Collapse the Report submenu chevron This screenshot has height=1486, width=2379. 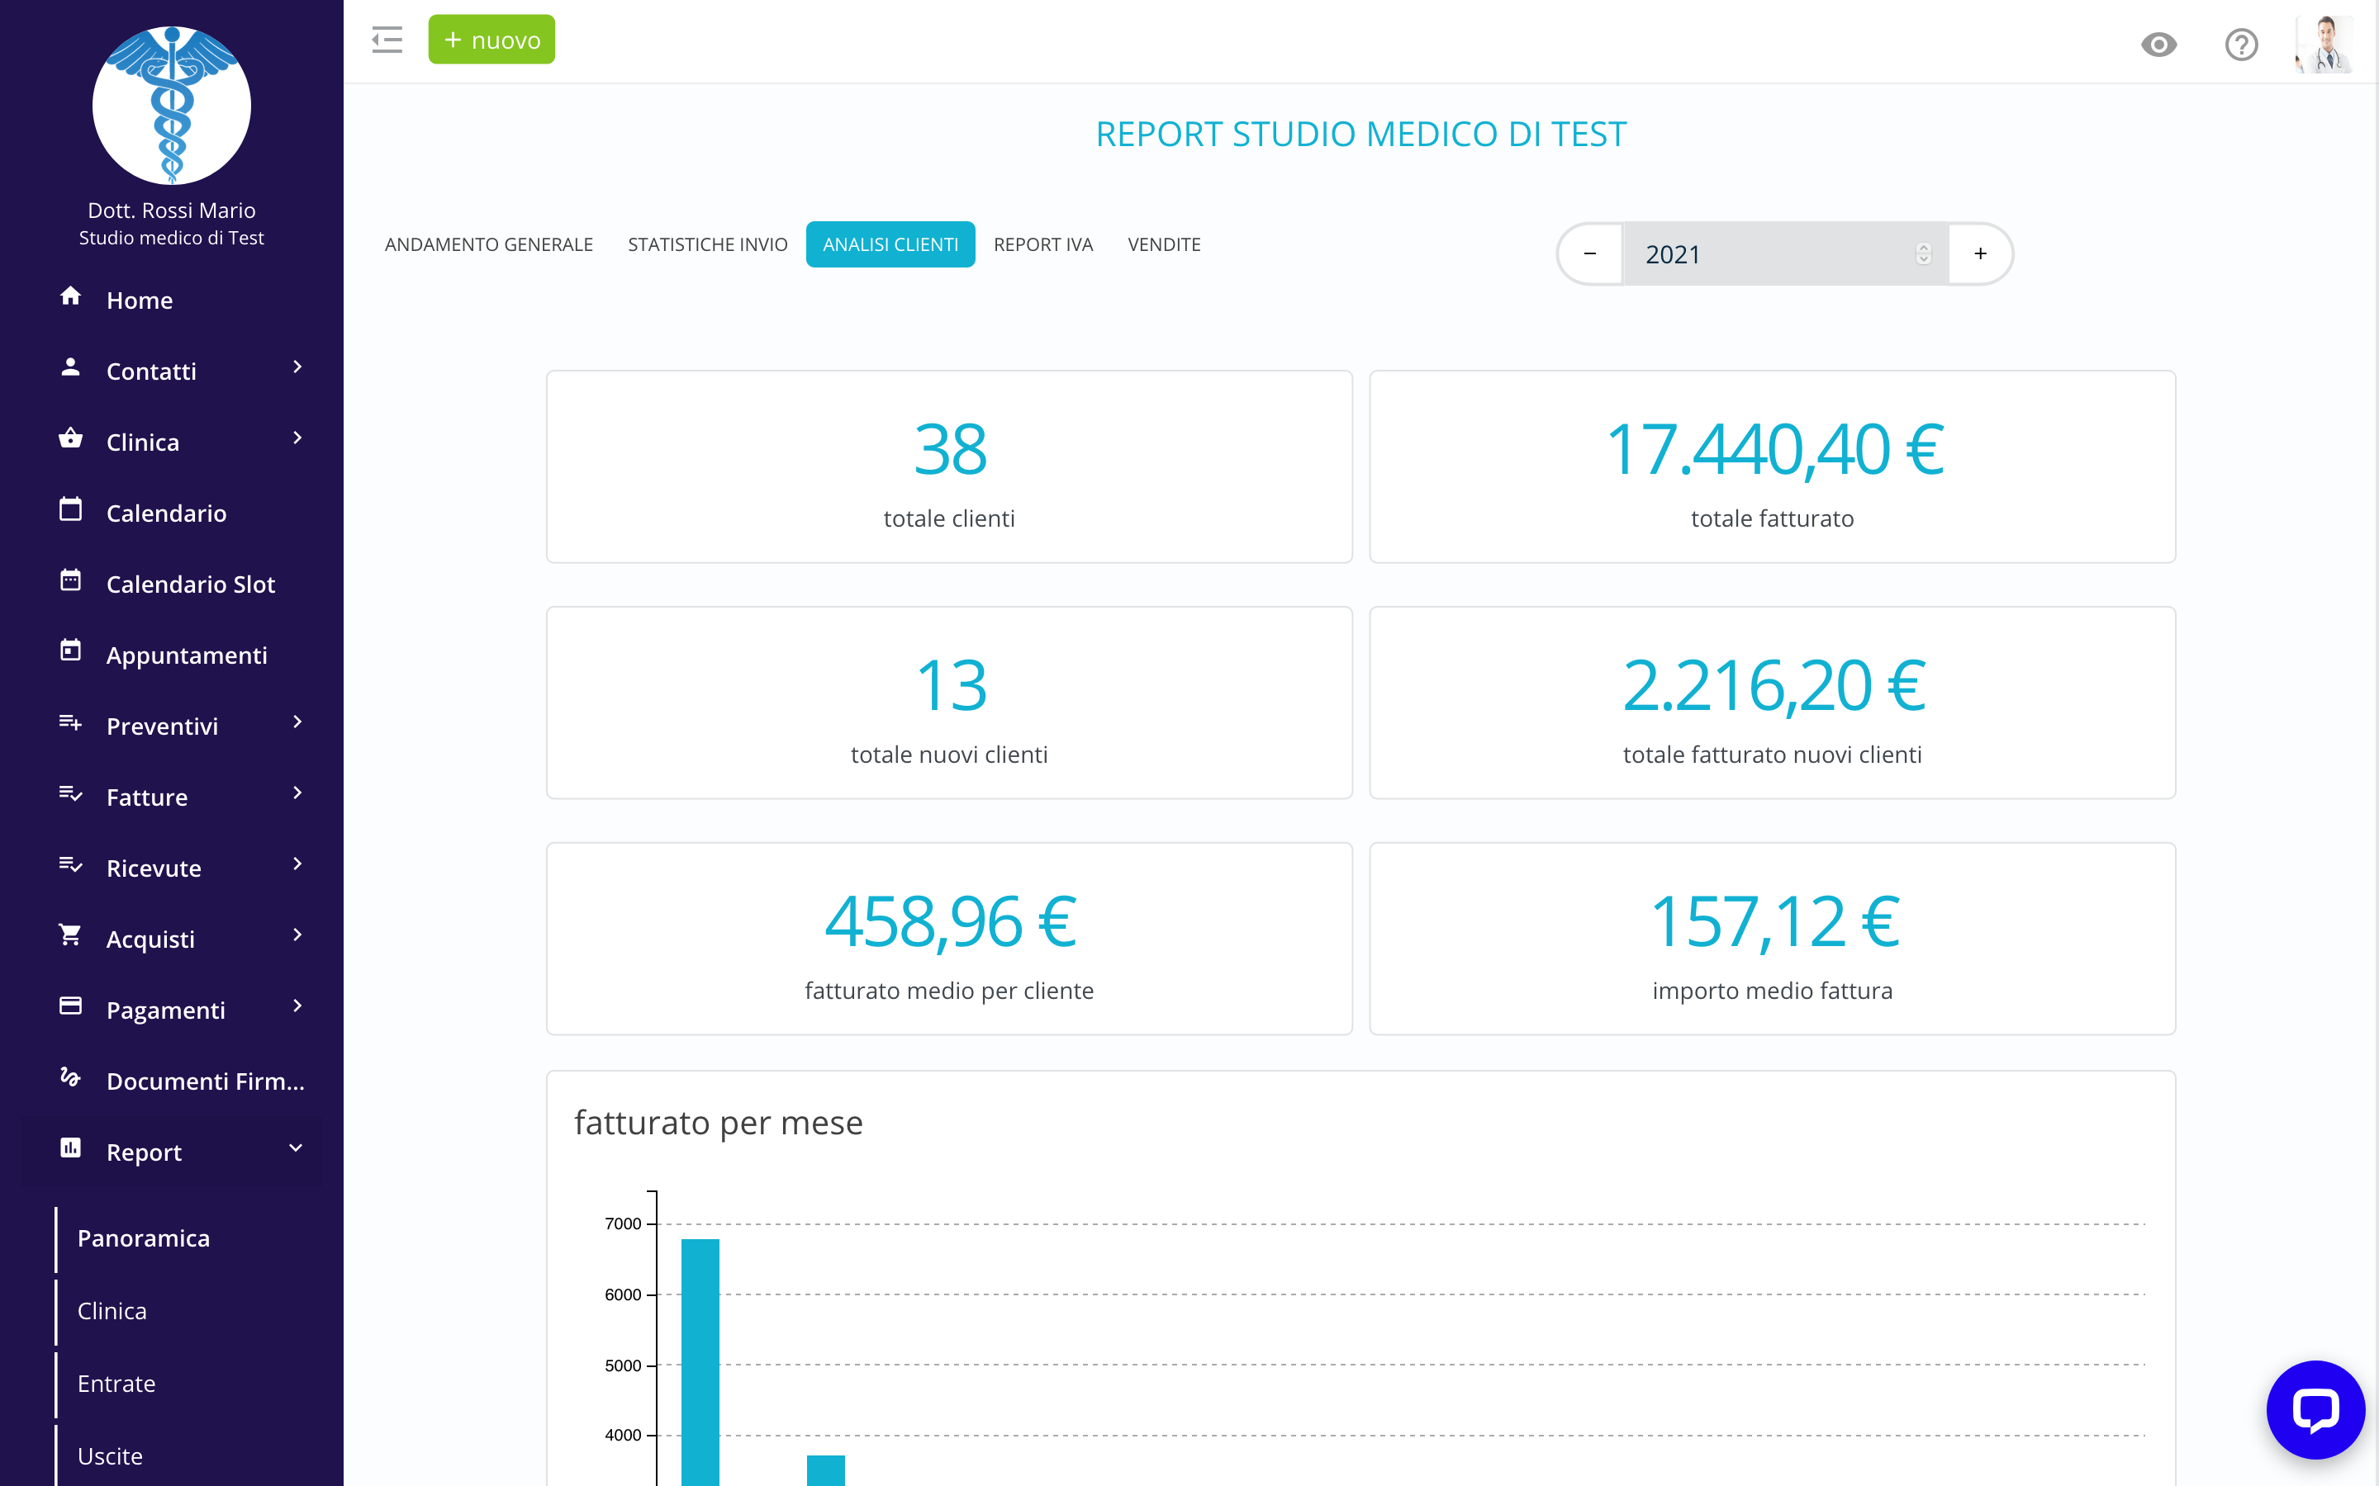(296, 1147)
